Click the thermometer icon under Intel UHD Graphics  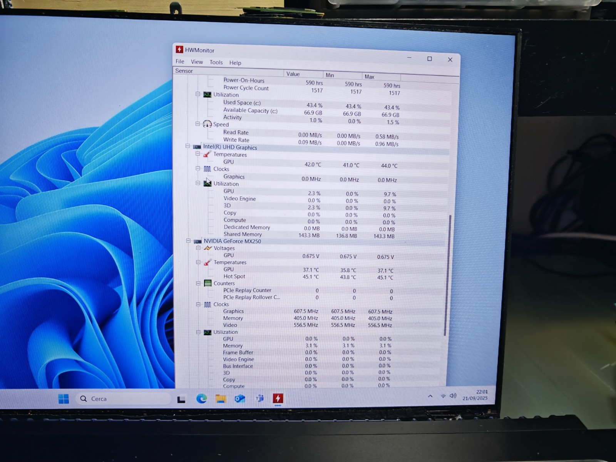pyautogui.click(x=207, y=154)
